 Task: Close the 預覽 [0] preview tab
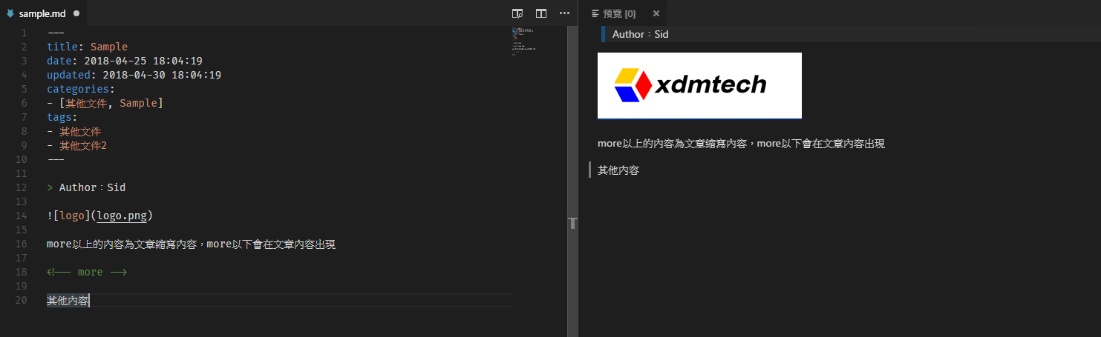pyautogui.click(x=656, y=13)
